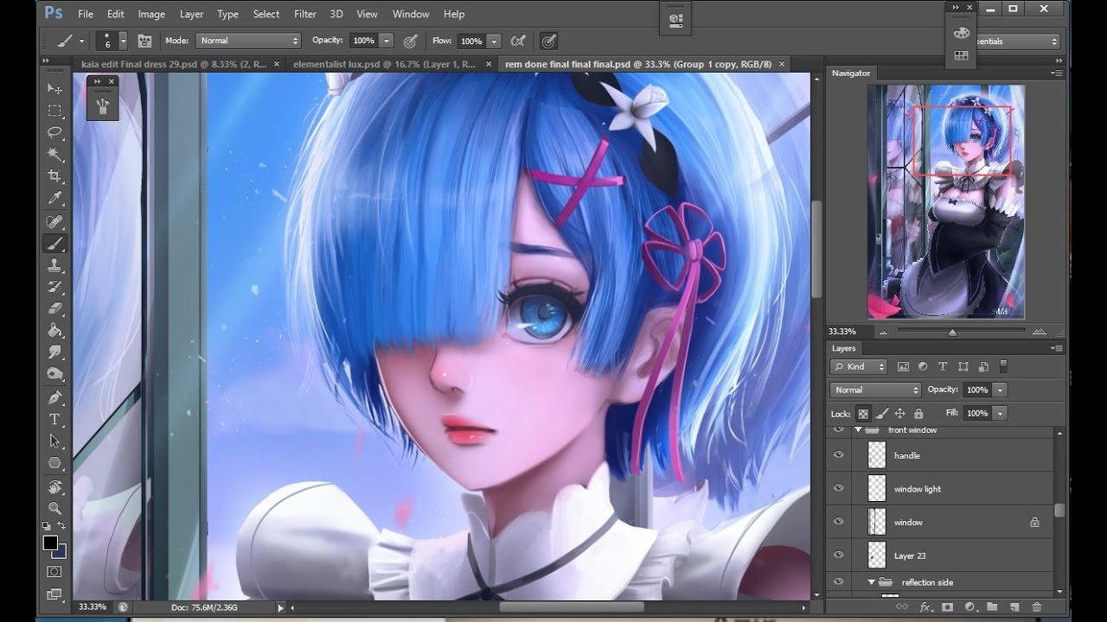Swap foreground and background colors
Screen dimensions: 1107x622
point(62,526)
